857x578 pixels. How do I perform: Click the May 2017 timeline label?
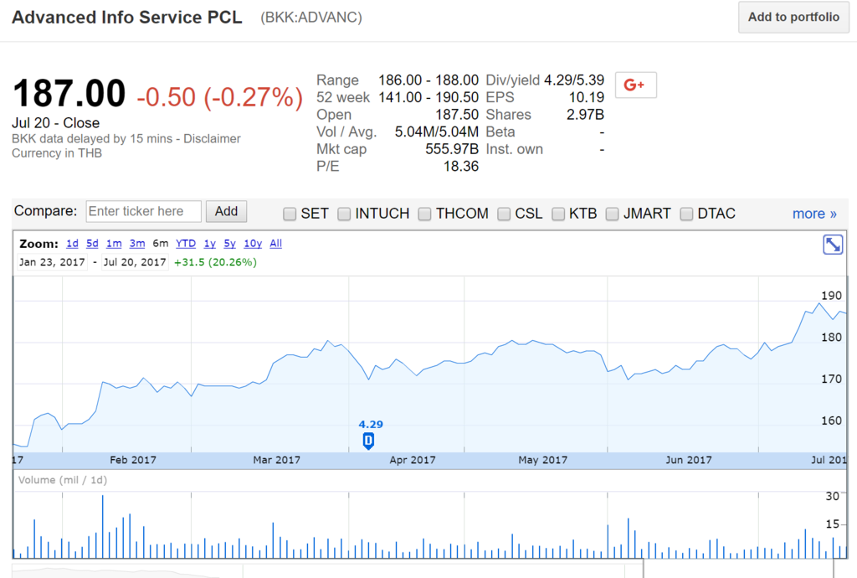(542, 460)
